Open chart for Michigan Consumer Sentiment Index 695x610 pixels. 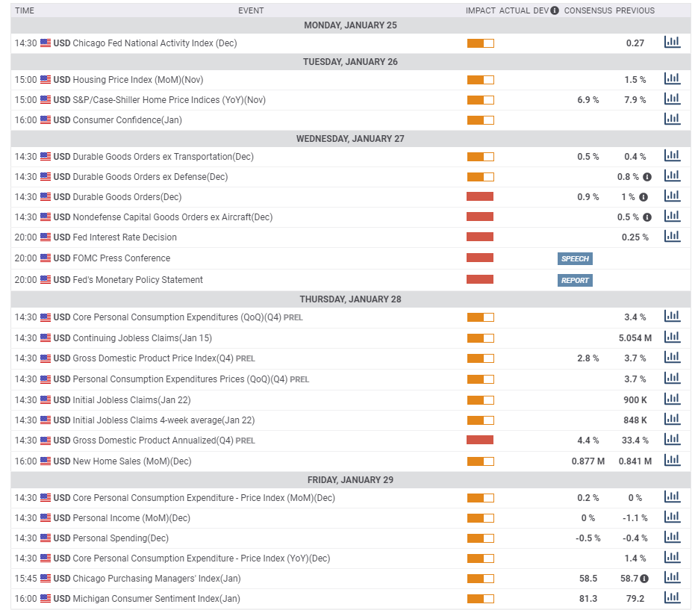point(672,598)
